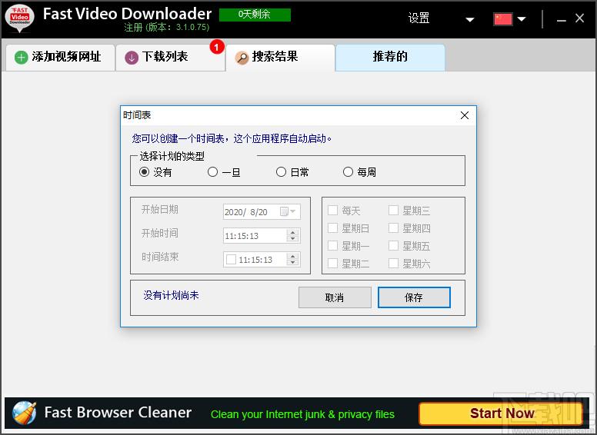Switch to the 推荐的 tab
This screenshot has height=435, width=597.
[390, 57]
